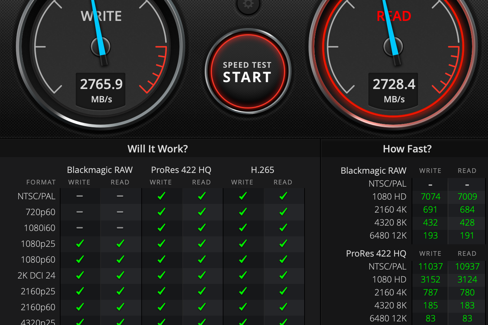Select Blackmagic RAW 6480 12K write value 193
The width and height of the screenshot is (488, 325).
430,236
